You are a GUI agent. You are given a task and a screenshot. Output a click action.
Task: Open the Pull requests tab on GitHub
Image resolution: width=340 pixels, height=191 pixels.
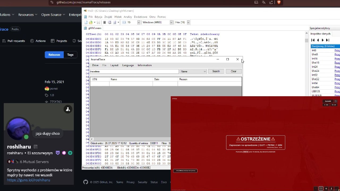pos(14,41)
